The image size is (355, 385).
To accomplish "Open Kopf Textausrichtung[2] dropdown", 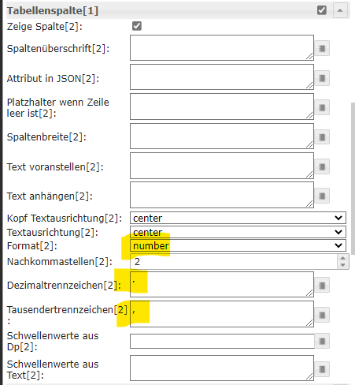I will click(x=238, y=218).
